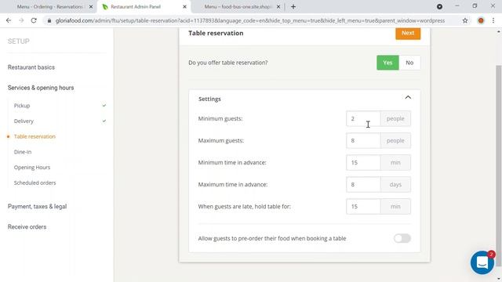The height and width of the screenshot is (282, 502).
Task: Click the browser address bar URL
Action: click(x=249, y=20)
